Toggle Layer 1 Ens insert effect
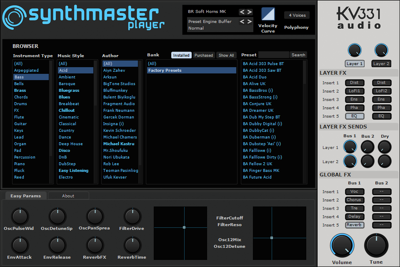Image resolution: width=400 pixels, height=267 pixels. (x=354, y=99)
